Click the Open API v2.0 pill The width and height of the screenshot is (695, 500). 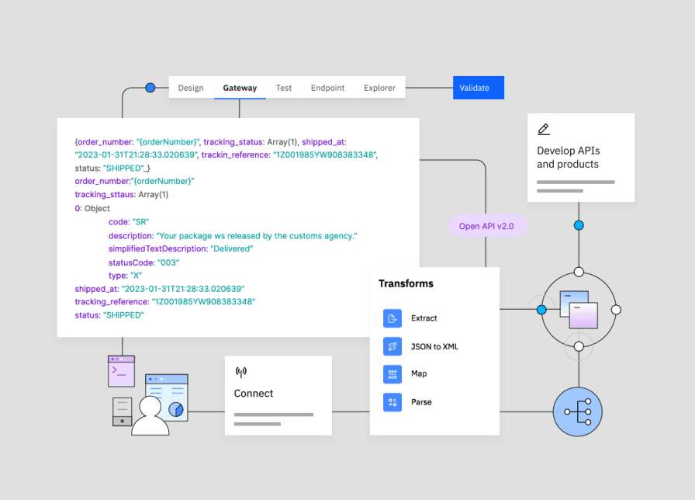point(487,226)
